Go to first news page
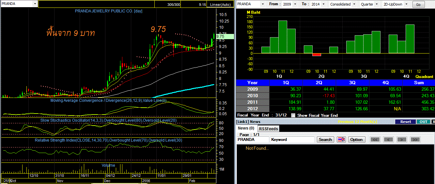 (375, 139)
